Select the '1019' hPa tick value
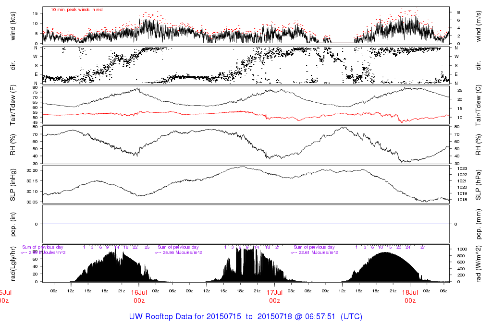The width and height of the screenshot is (492, 336). [463, 193]
